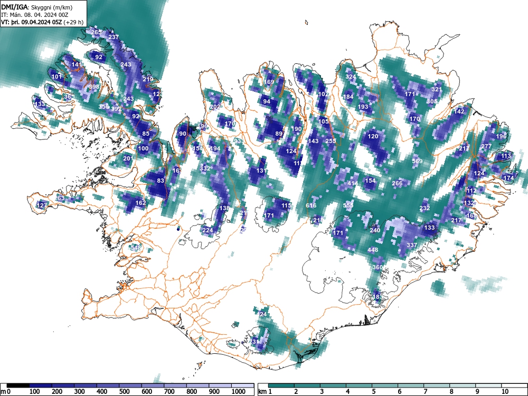
Task: Click the visibility value 616
Action: pos(311,205)
